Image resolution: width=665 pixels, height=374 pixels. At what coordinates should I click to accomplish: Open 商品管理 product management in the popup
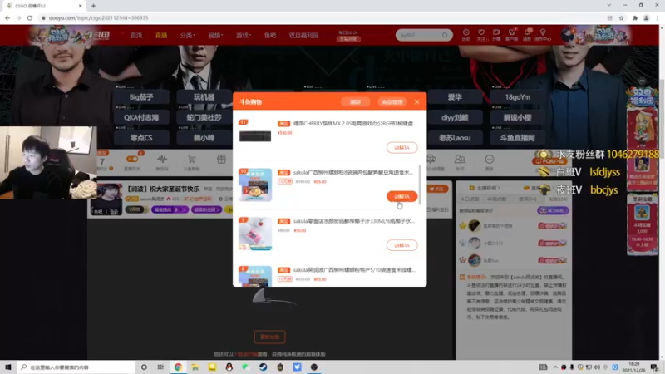coord(392,101)
